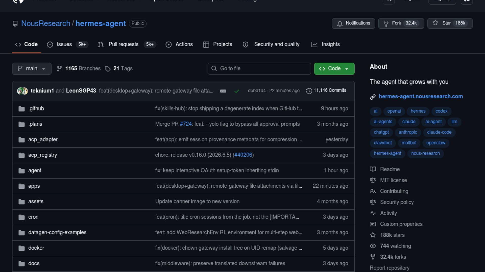485x272 pixels.
Task: Click the branches icon beside 1165 Branches
Action: 59,69
